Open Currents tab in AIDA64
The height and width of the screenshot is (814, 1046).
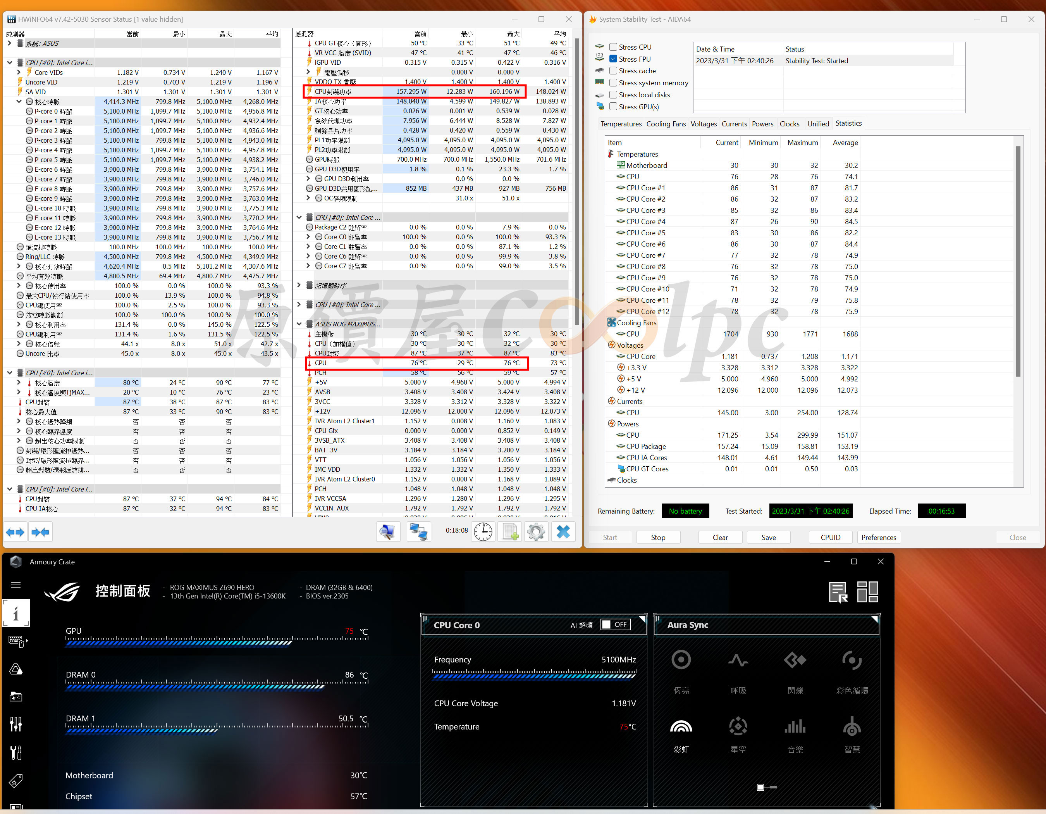coord(734,124)
